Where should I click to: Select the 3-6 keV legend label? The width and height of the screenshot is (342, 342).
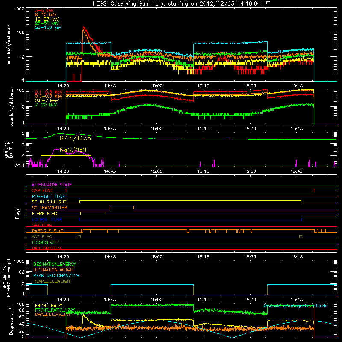(x=44, y=10)
